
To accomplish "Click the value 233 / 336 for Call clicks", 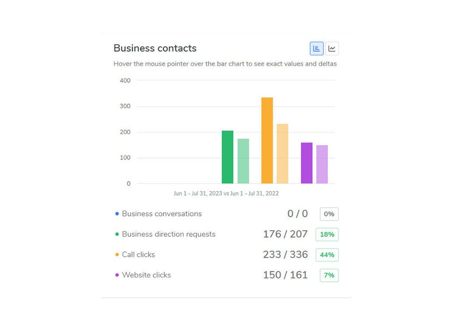I will coord(285,254).
